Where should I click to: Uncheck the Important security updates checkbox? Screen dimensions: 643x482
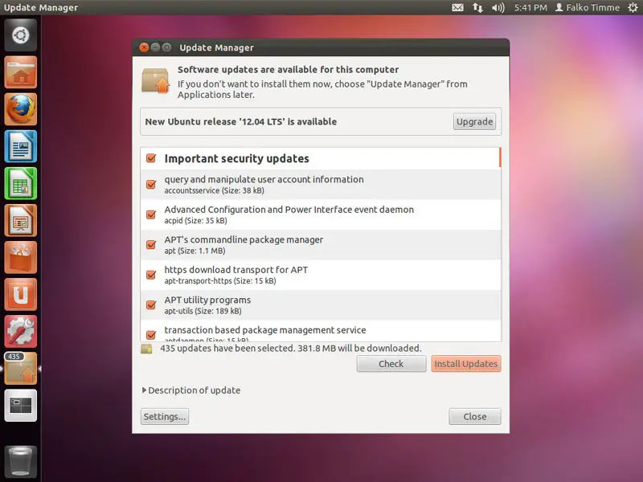151,158
